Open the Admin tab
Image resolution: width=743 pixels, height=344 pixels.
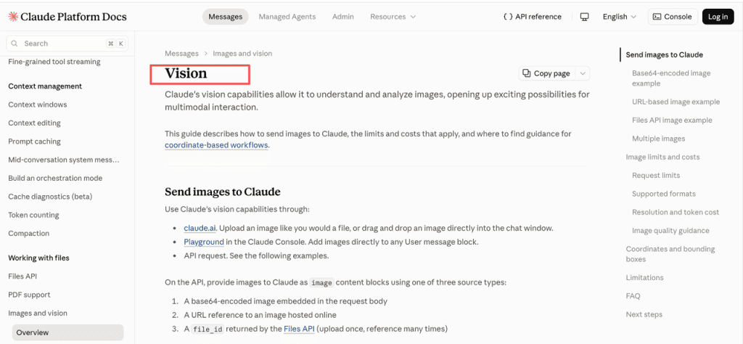click(342, 17)
